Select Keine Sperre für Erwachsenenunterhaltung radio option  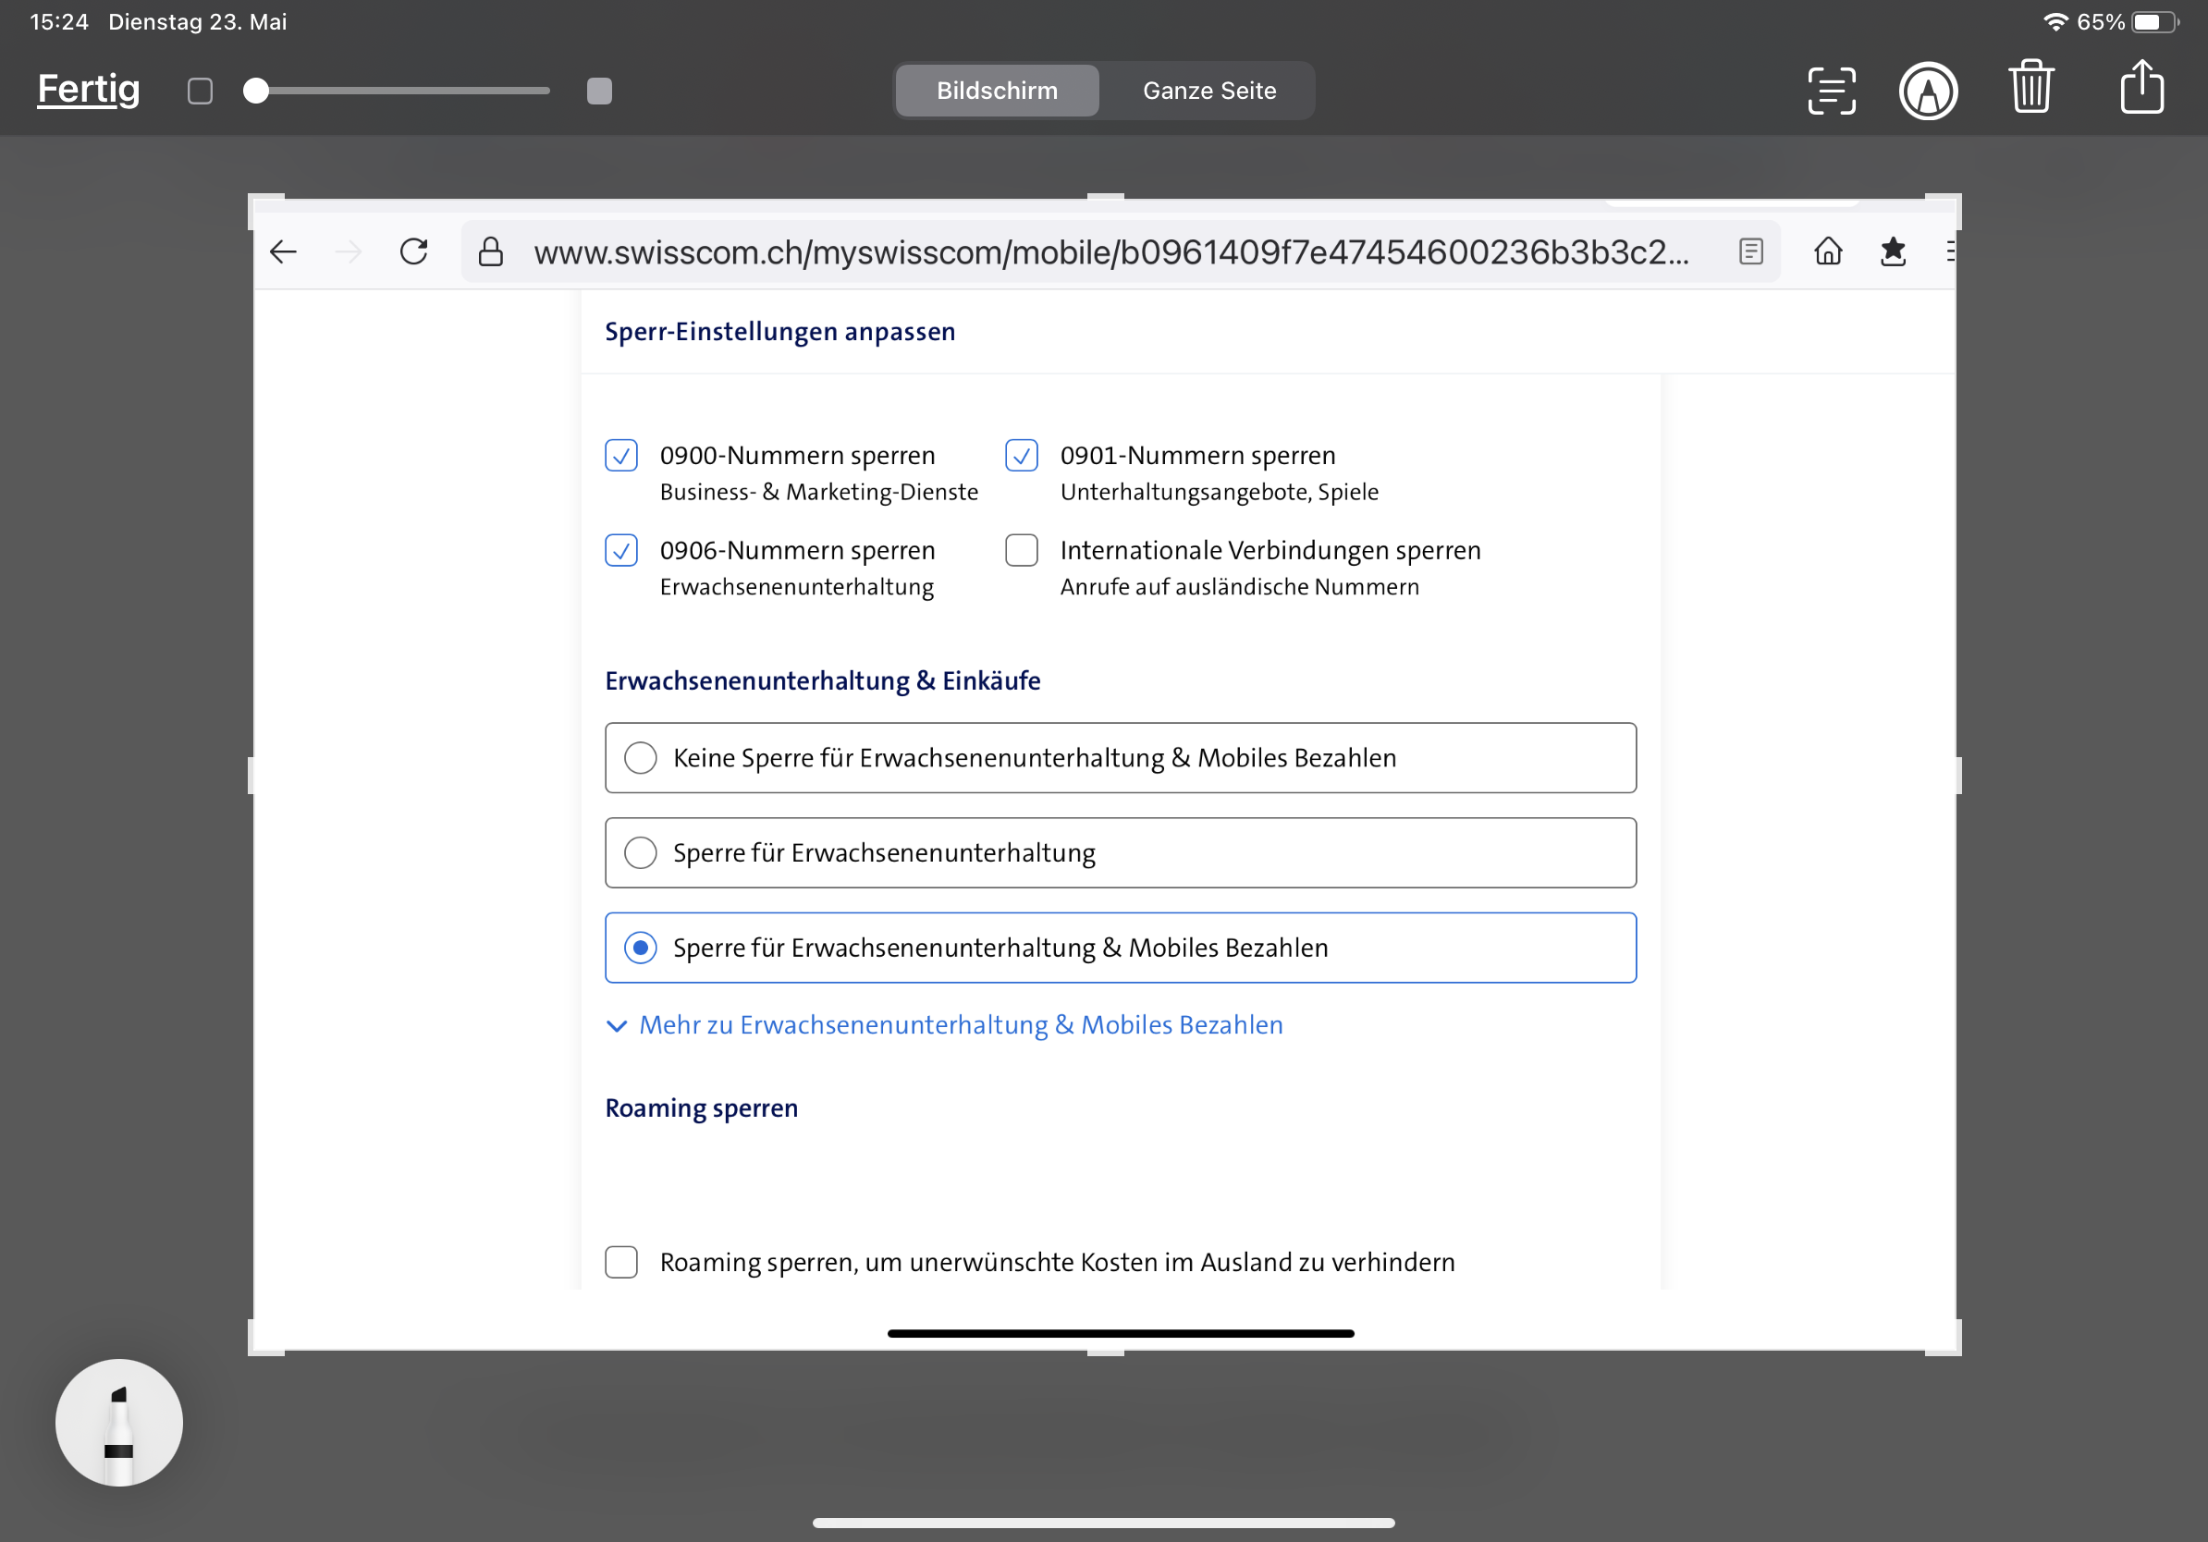[x=641, y=757]
